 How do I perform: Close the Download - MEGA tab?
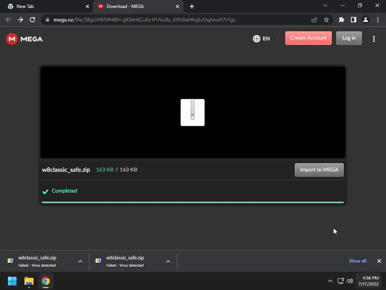click(x=178, y=6)
